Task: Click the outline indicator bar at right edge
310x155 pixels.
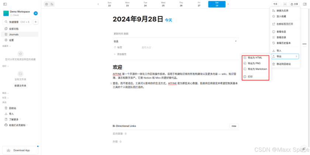Action: click(x=304, y=44)
